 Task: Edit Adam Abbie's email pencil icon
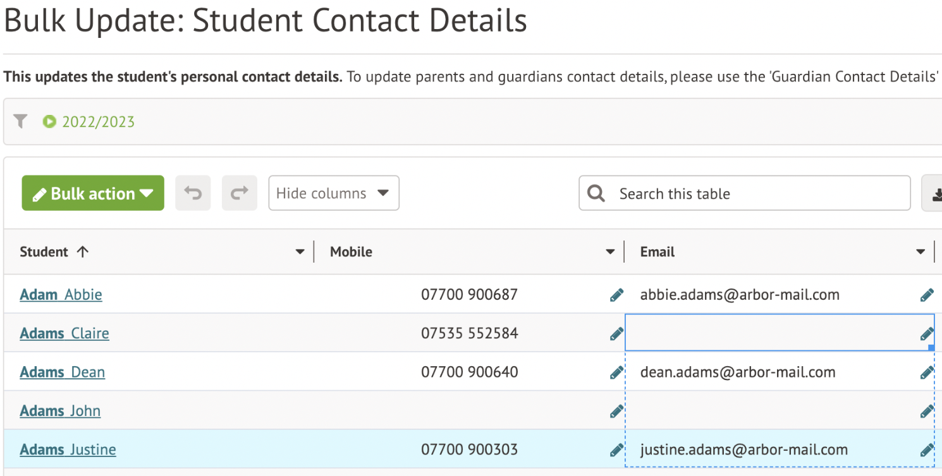coord(927,295)
